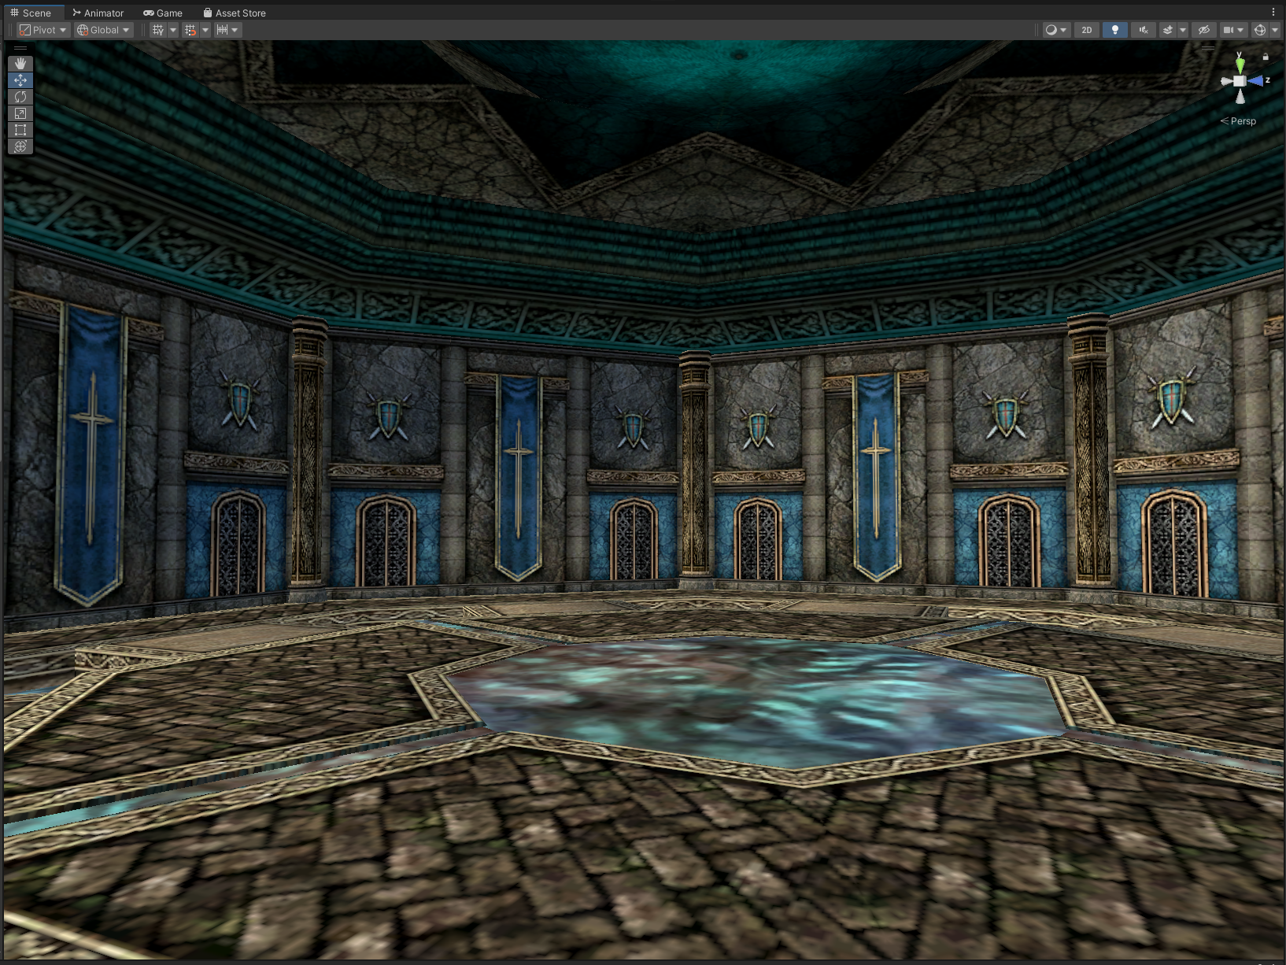Image resolution: width=1286 pixels, height=965 pixels.
Task: Select the combined Transform tool
Action: pos(20,146)
